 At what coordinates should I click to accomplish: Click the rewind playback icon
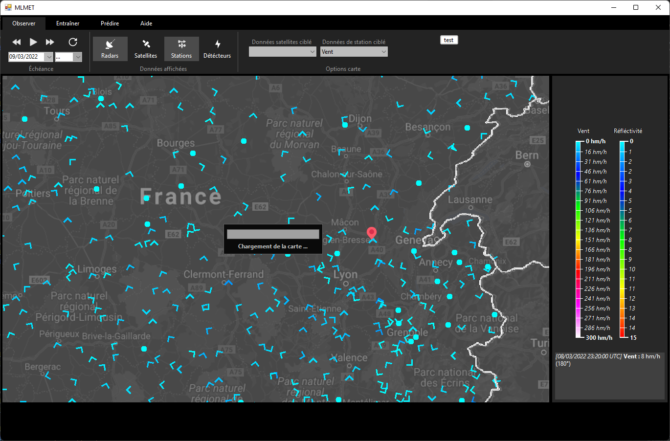coord(17,42)
